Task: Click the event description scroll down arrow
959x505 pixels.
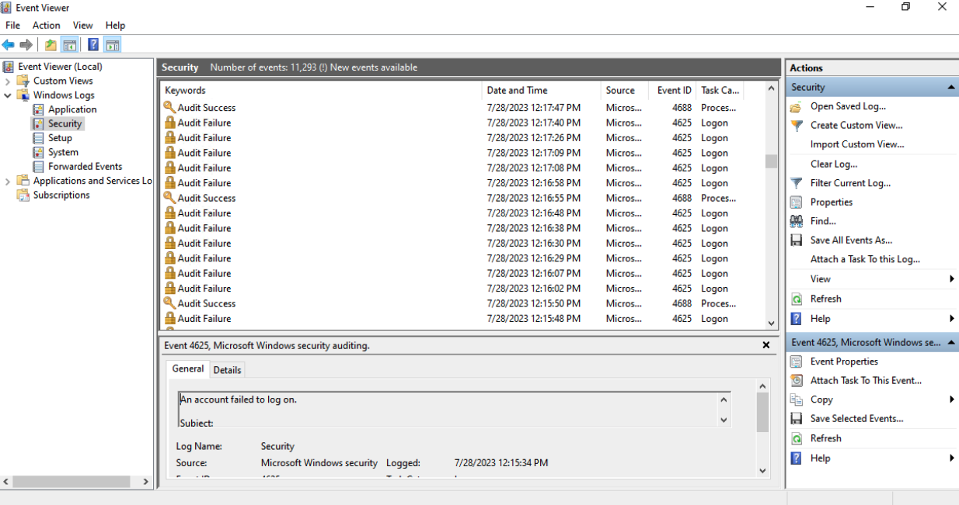Action: (724, 420)
